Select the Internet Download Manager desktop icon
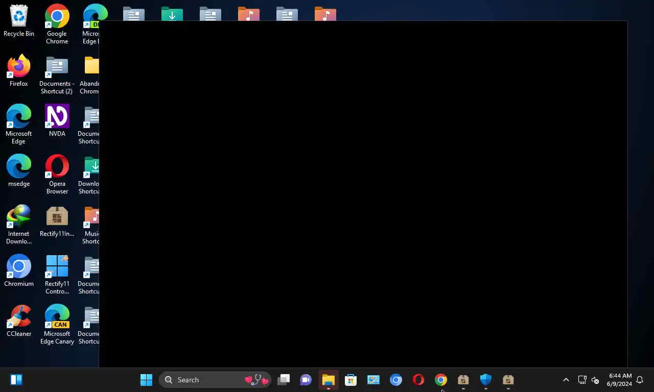This screenshot has height=392, width=654. pos(19,225)
